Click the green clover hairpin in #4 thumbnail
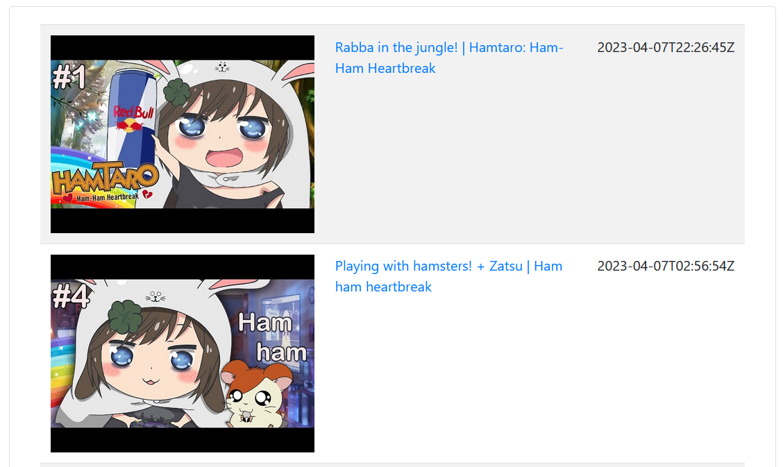This screenshot has width=783, height=467. tap(126, 316)
